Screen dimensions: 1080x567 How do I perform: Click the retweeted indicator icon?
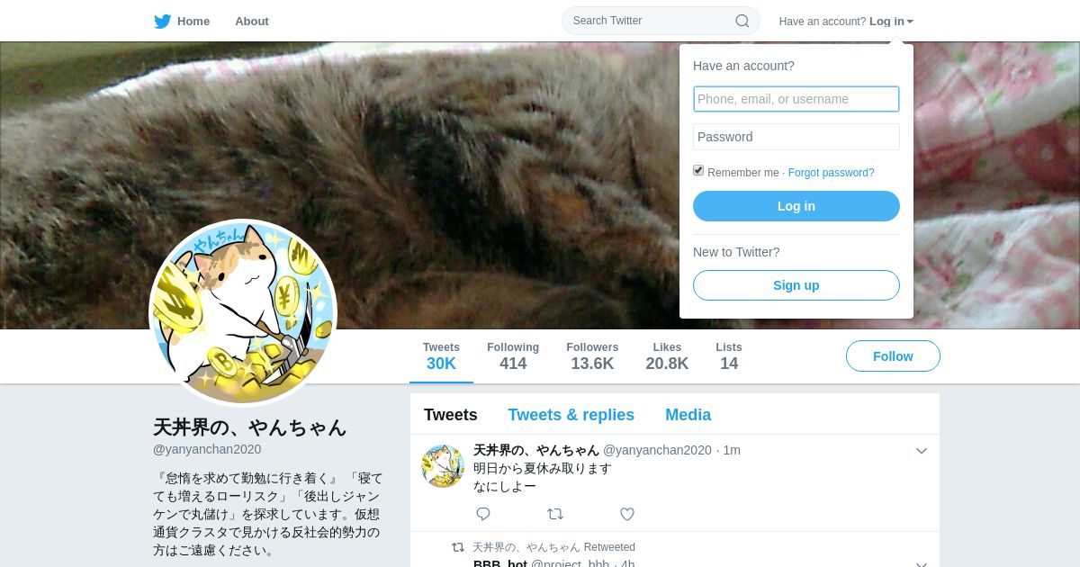coord(458,547)
